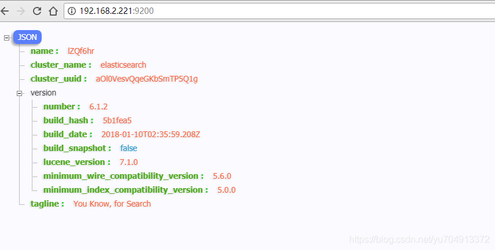Viewport: 495px width, 250px height.
Task: Select the version tree node label
Action: point(43,93)
